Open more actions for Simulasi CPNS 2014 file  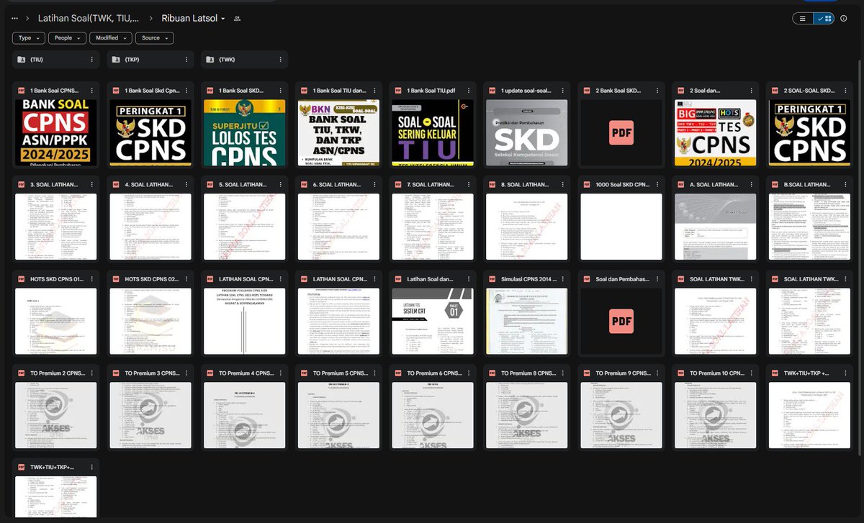click(x=563, y=279)
